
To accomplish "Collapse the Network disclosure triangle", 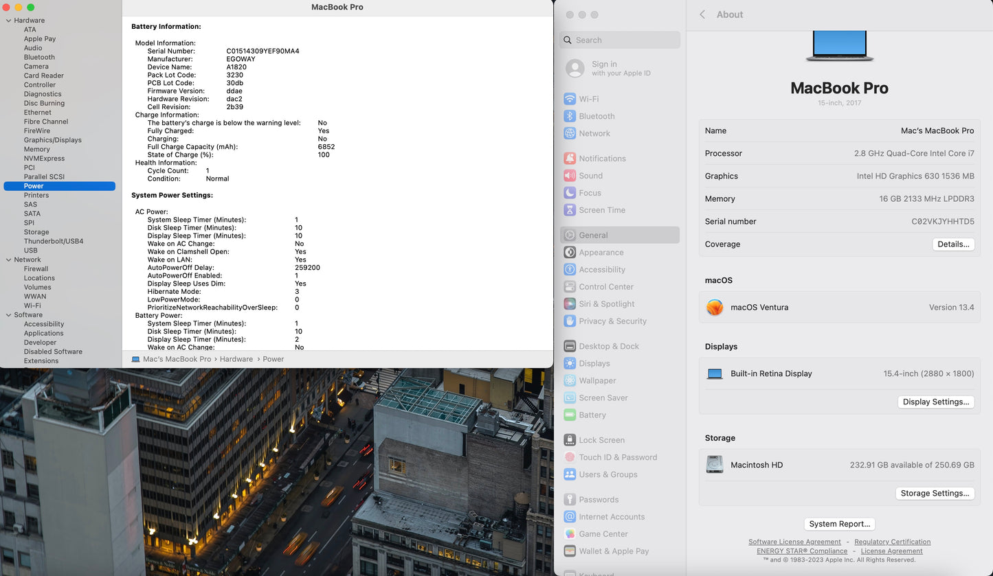I will tap(8, 260).
